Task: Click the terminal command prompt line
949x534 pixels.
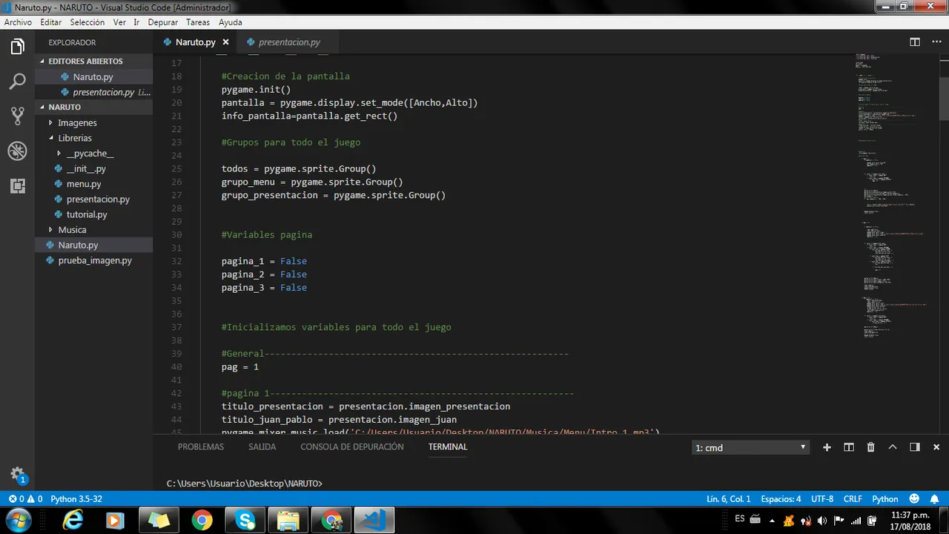Action: pyautogui.click(x=245, y=484)
